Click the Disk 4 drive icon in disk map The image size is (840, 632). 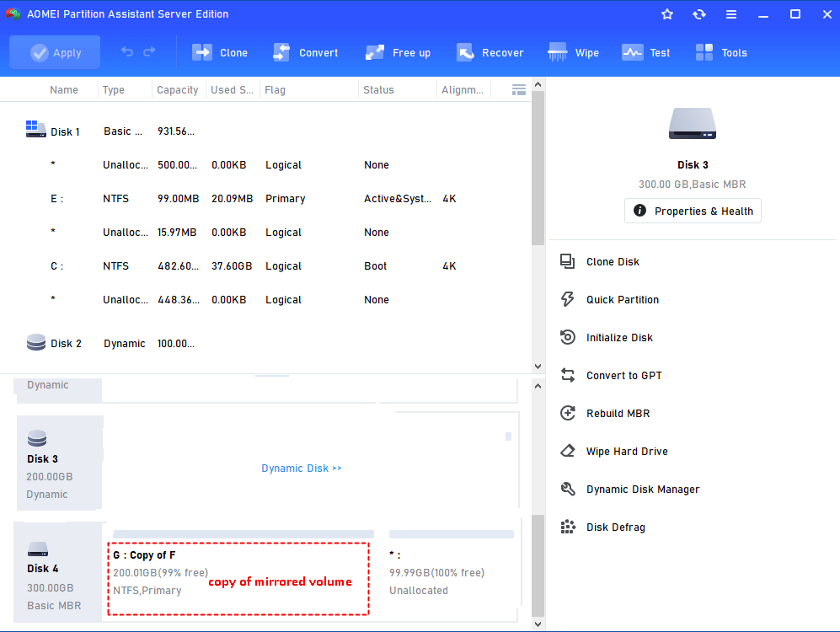point(38,549)
